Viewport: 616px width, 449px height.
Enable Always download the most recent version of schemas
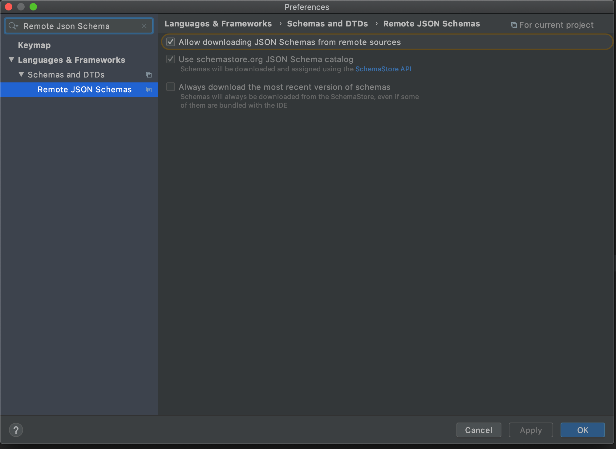(171, 87)
